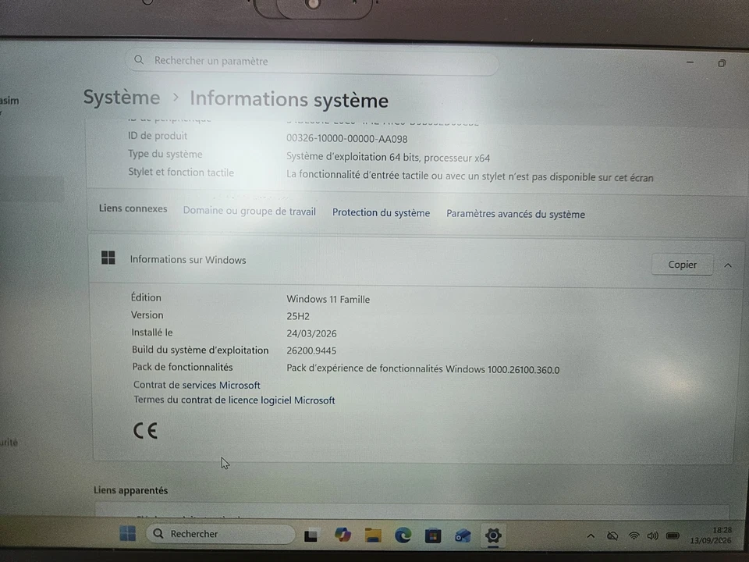Launch Microsoft Edge from the taskbar

tap(403, 535)
